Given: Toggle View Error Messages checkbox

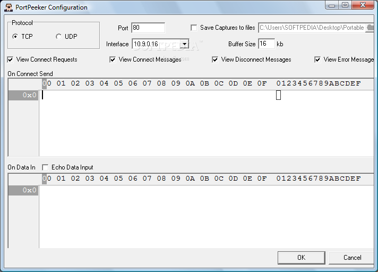Looking at the screenshot, I should point(317,59).
